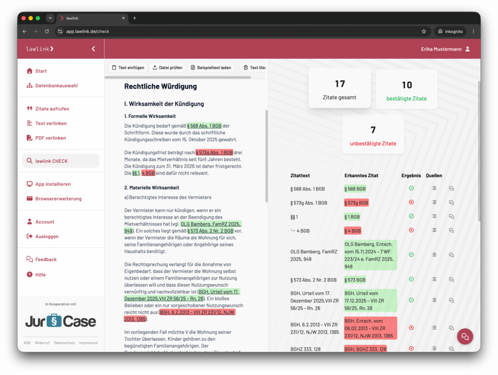Open comment icon for the §§ 1 row

pos(451,217)
